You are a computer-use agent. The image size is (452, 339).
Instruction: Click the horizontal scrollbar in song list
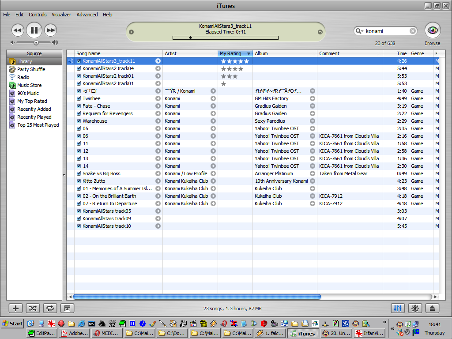point(197,297)
